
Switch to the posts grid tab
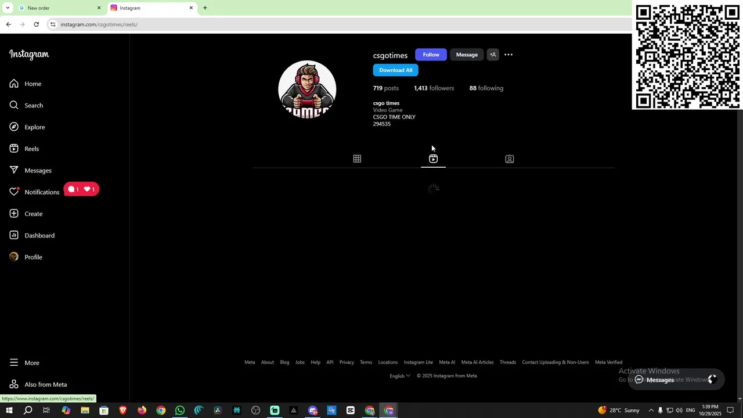pos(357,158)
